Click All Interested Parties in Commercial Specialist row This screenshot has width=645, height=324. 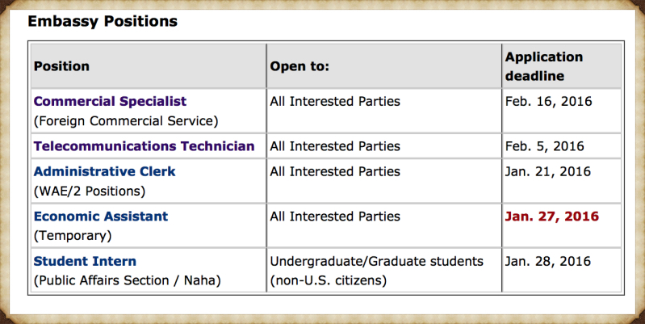click(335, 101)
